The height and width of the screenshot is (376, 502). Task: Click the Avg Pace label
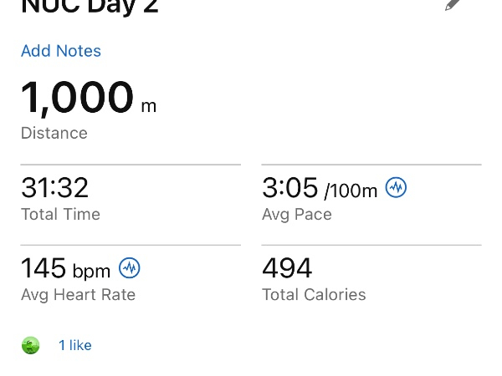point(297,214)
